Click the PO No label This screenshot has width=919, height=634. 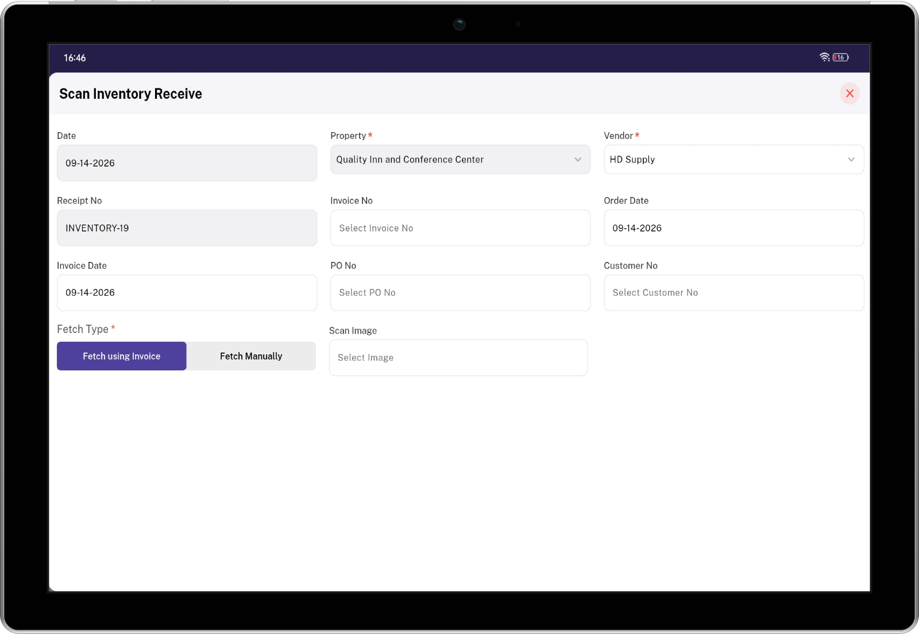point(343,266)
